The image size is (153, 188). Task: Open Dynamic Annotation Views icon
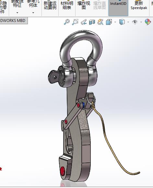100,22
